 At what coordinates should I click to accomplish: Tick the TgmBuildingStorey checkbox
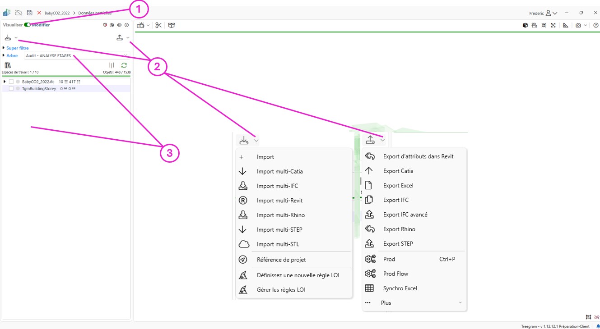(11, 89)
